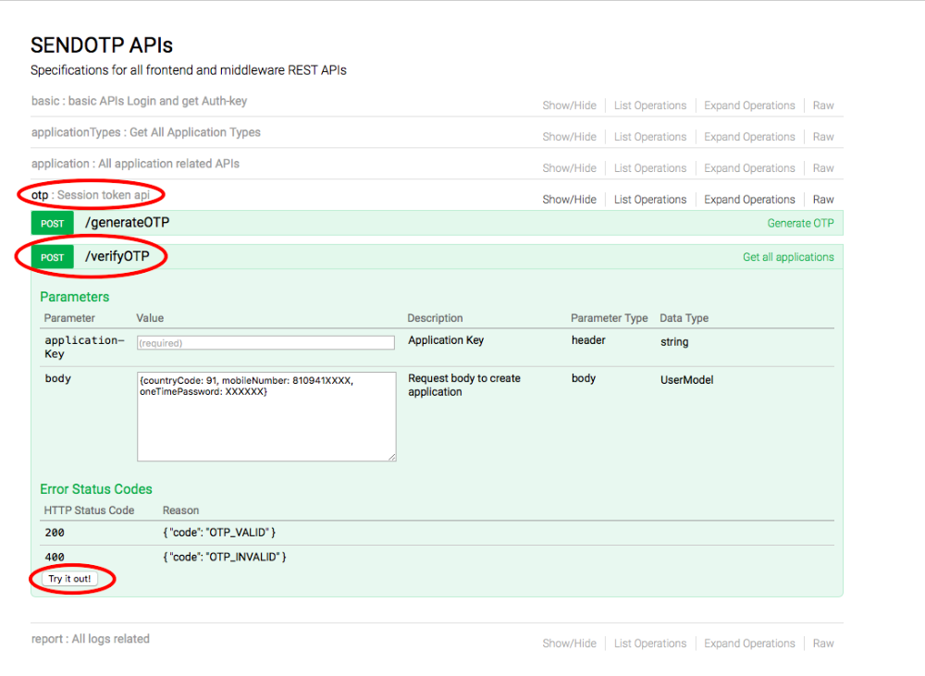
Task: Click the Try it out! button
Action: 69,579
